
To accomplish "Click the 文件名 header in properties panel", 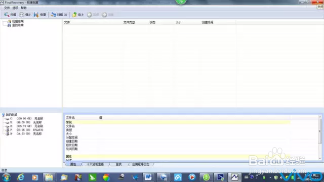I will (x=70, y=118).
